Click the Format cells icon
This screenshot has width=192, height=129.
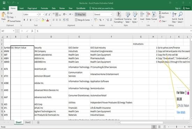(x=154, y=14)
